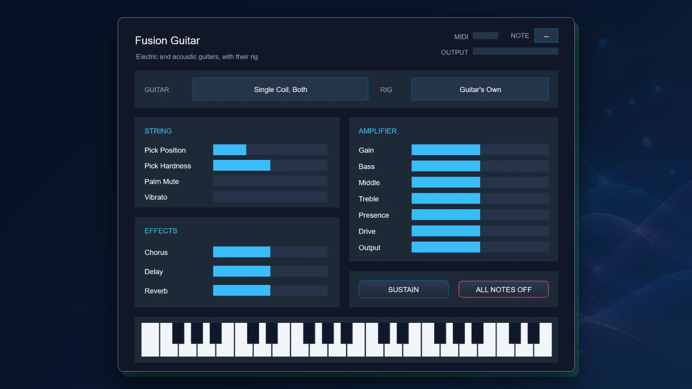Adjust the Chorus effect slider
This screenshot has width=692, height=389.
270,252
